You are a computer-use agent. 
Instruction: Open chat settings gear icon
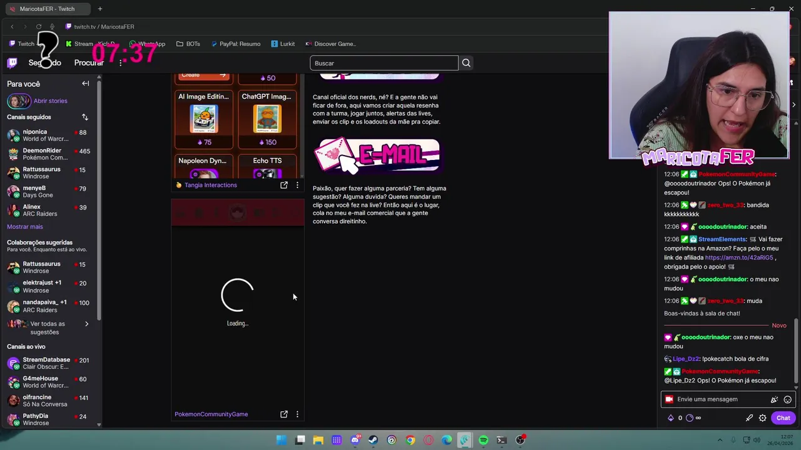point(762,418)
